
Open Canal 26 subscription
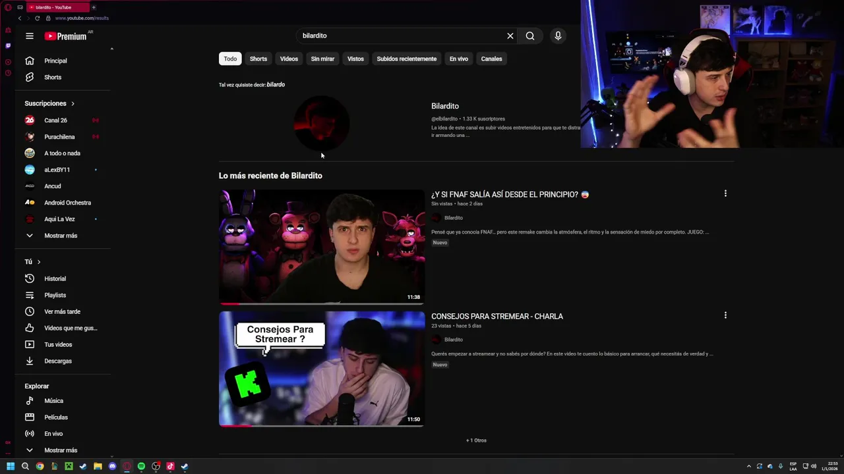64,120
